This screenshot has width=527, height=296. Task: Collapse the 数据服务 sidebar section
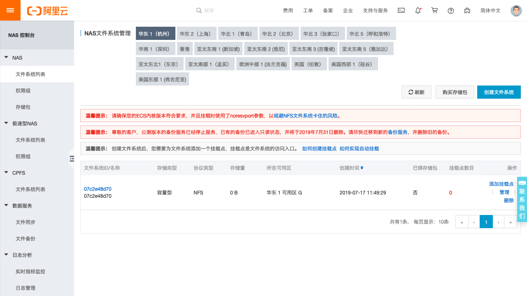6,206
